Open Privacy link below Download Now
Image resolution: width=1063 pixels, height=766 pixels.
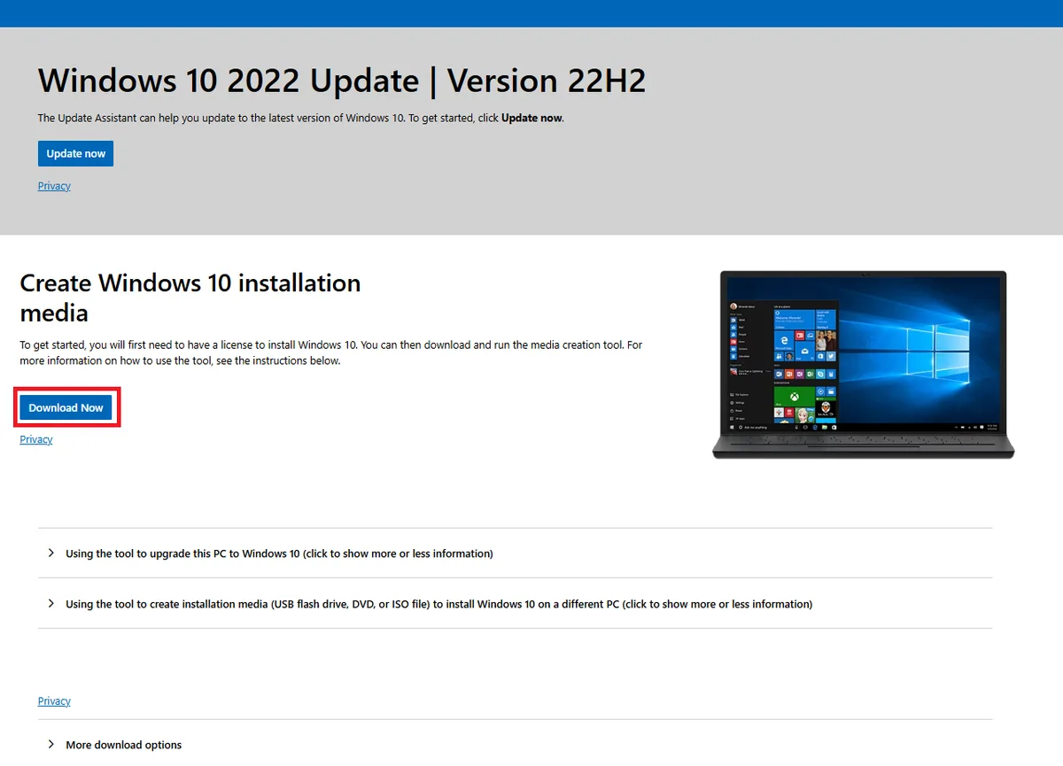click(36, 439)
